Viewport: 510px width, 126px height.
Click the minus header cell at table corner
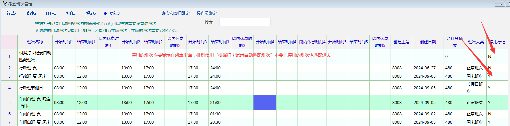click(9, 42)
